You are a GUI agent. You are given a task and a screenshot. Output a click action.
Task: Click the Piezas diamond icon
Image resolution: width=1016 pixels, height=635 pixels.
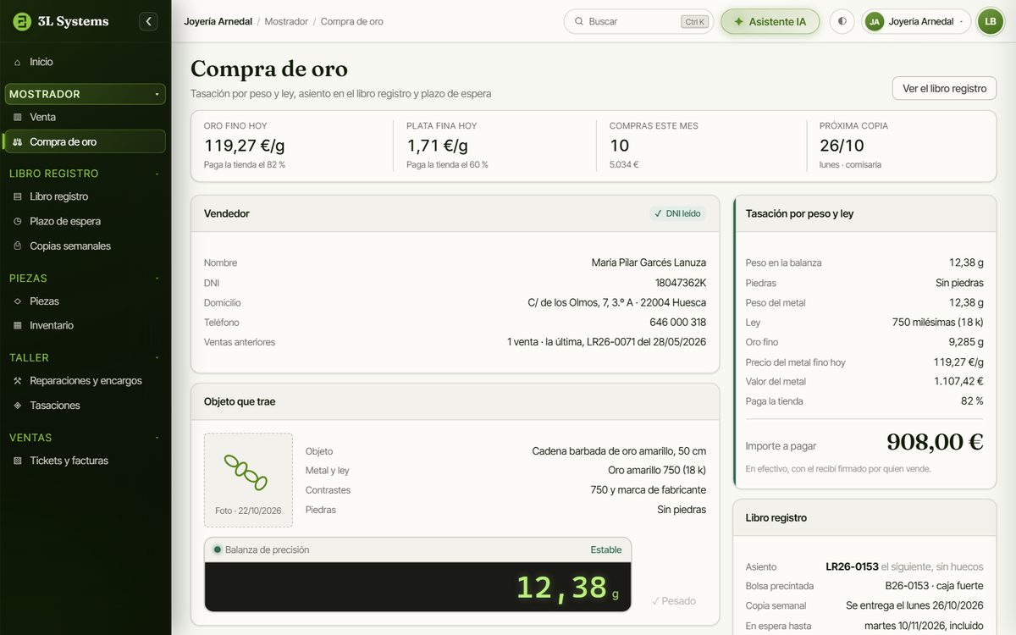tap(18, 301)
